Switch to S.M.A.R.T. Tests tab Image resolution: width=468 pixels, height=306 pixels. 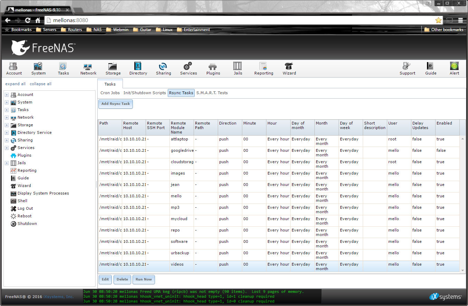point(212,93)
